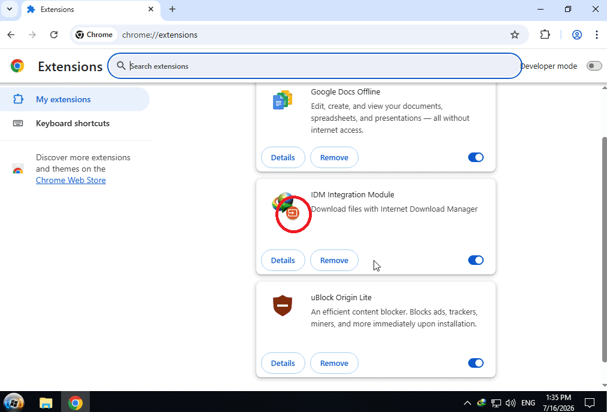
Task: Close the Extensions tab
Action: [151, 9]
